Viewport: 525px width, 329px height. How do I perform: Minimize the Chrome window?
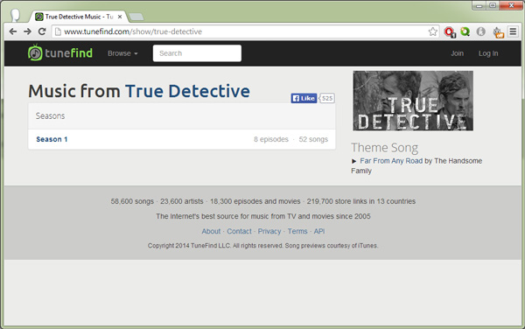tap(479, 5)
